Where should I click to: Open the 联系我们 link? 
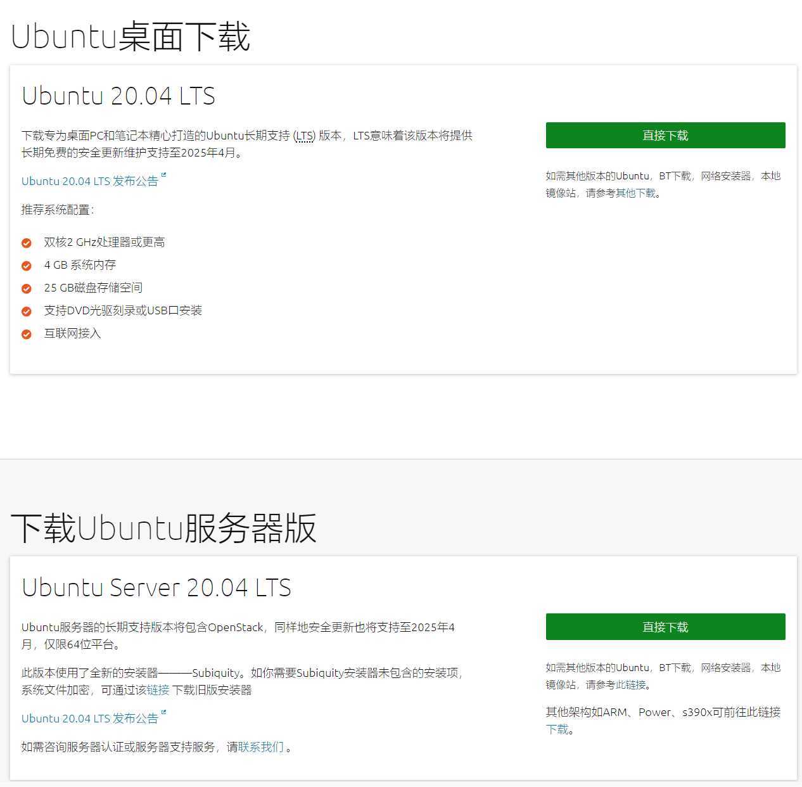tap(261, 747)
